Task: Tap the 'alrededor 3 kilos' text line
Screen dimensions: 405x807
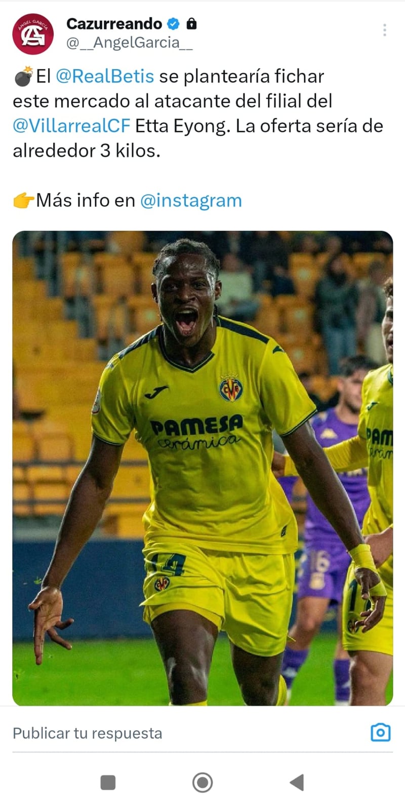Action: pyautogui.click(x=87, y=151)
